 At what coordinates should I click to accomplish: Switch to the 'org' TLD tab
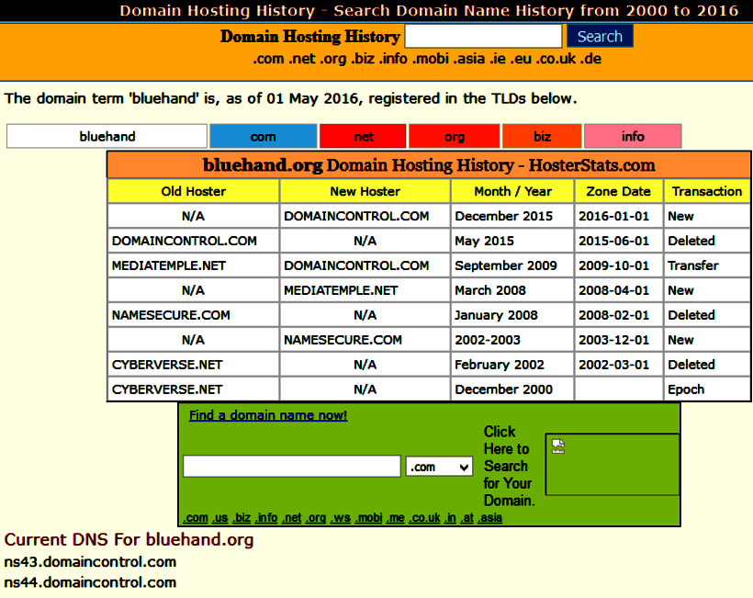[455, 137]
